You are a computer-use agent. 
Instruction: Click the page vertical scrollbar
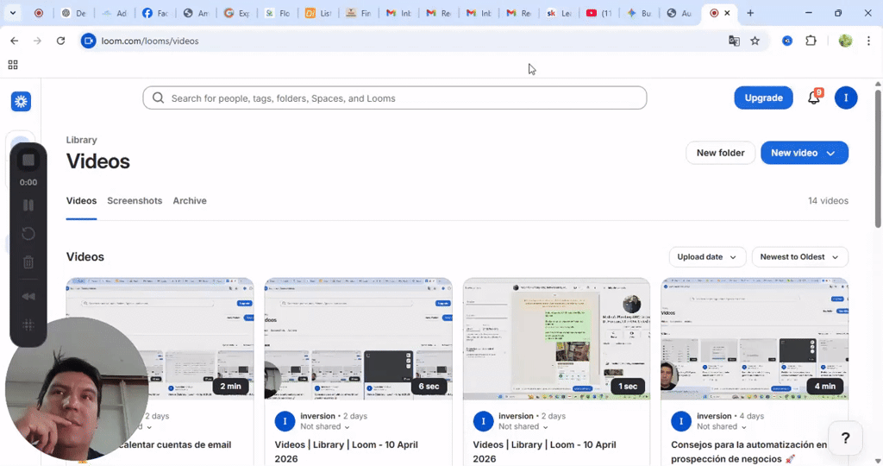click(x=877, y=158)
